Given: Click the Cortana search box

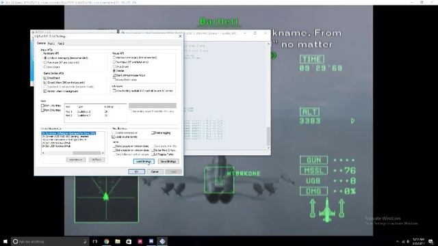Looking at the screenshot, I should [50, 241].
